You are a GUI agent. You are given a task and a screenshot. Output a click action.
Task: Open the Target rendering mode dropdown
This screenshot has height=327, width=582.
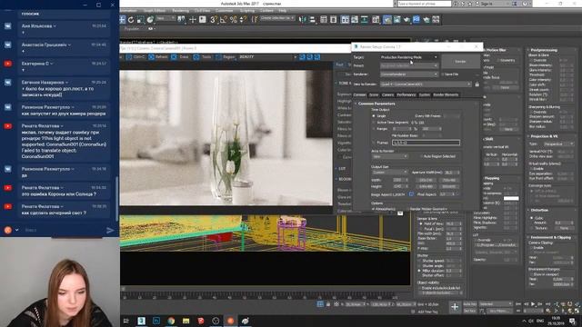click(408, 57)
